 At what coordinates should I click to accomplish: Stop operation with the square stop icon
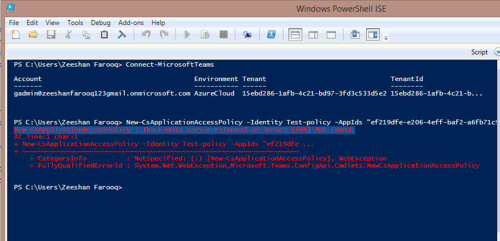pos(223,34)
